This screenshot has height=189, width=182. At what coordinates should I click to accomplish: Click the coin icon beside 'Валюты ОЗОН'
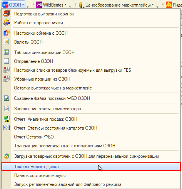(x=7, y=42)
